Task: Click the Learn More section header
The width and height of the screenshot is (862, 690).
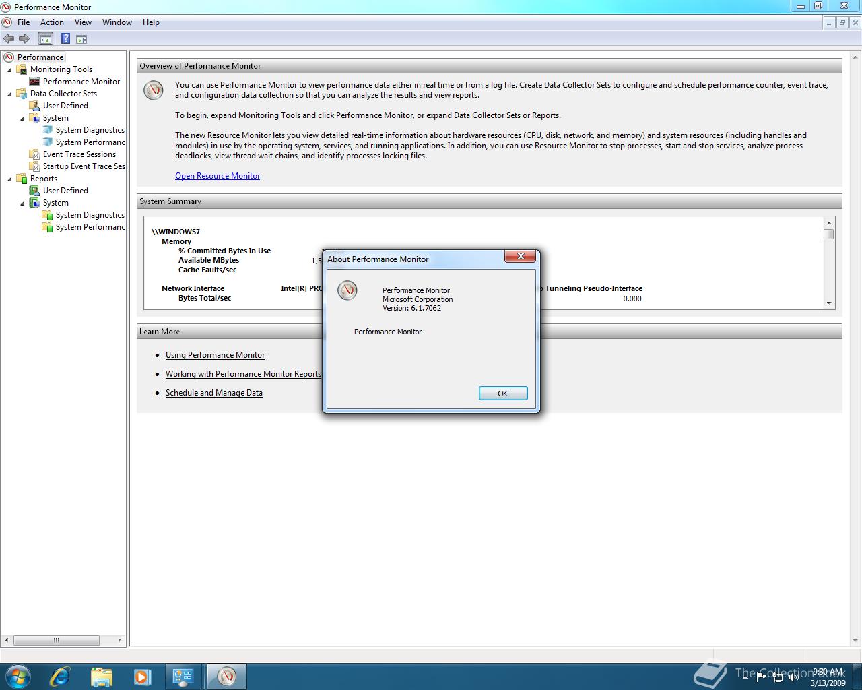Action: [x=490, y=332]
